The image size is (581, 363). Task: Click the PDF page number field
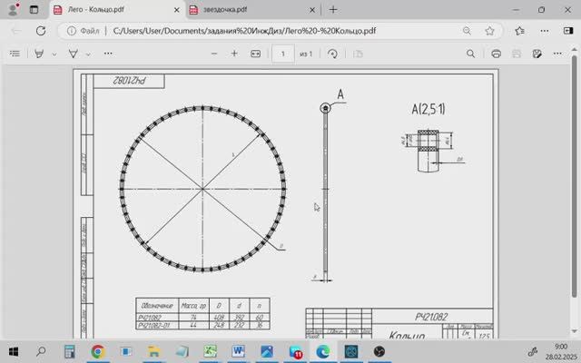283,54
